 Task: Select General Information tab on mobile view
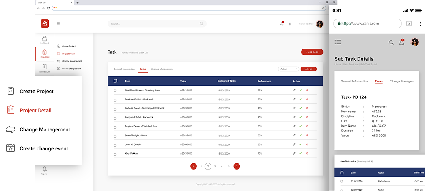pos(354,81)
